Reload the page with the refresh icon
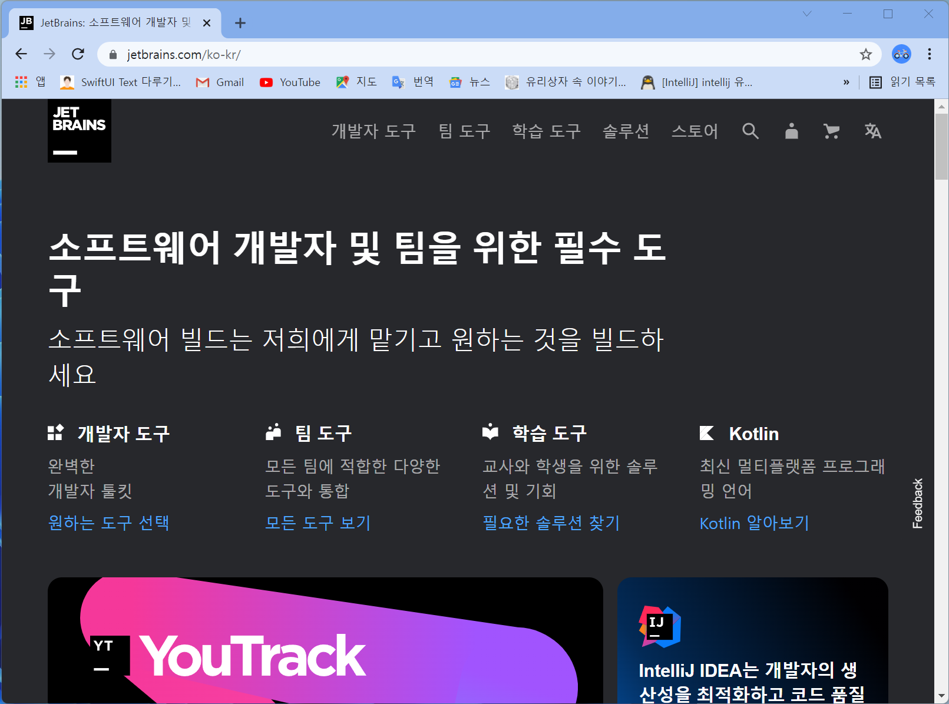 pos(78,54)
